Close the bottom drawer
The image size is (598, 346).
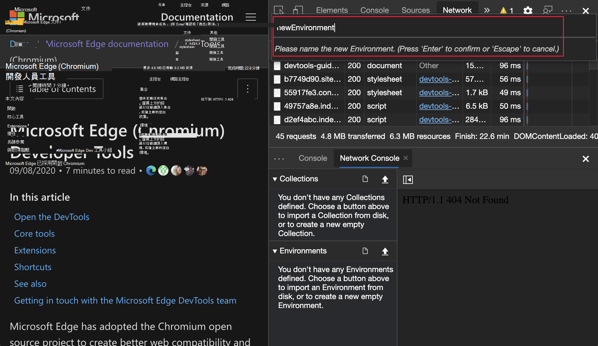point(586,159)
